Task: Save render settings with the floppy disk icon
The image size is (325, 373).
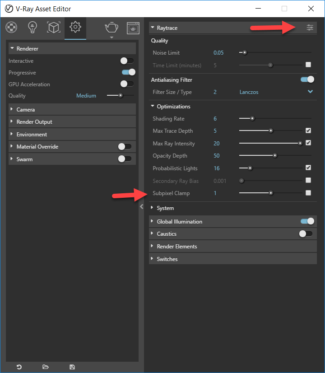Action: [x=72, y=367]
